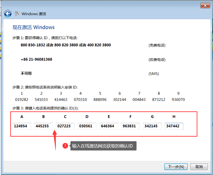Click the Windows 激活 title text
The height and width of the screenshot is (175, 213).
pos(34,14)
